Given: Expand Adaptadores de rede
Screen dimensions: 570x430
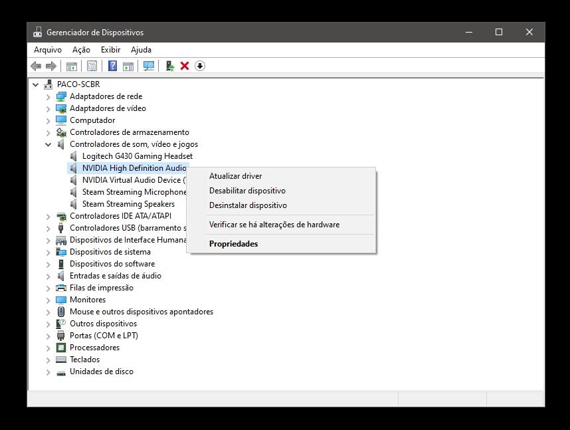Looking at the screenshot, I should click(x=48, y=97).
